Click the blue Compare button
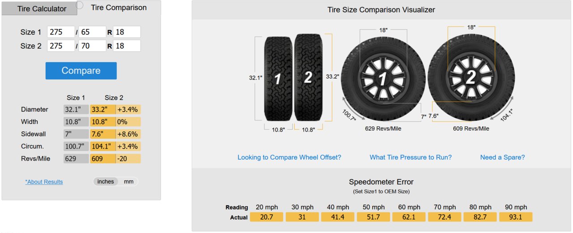The height and width of the screenshot is (233, 573). 81,71
